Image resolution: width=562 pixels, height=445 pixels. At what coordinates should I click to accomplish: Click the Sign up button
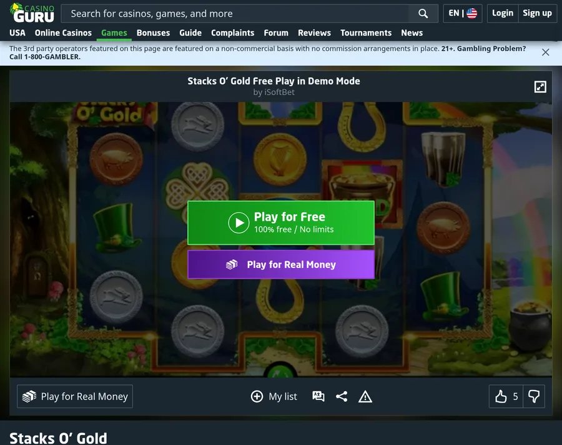click(537, 13)
